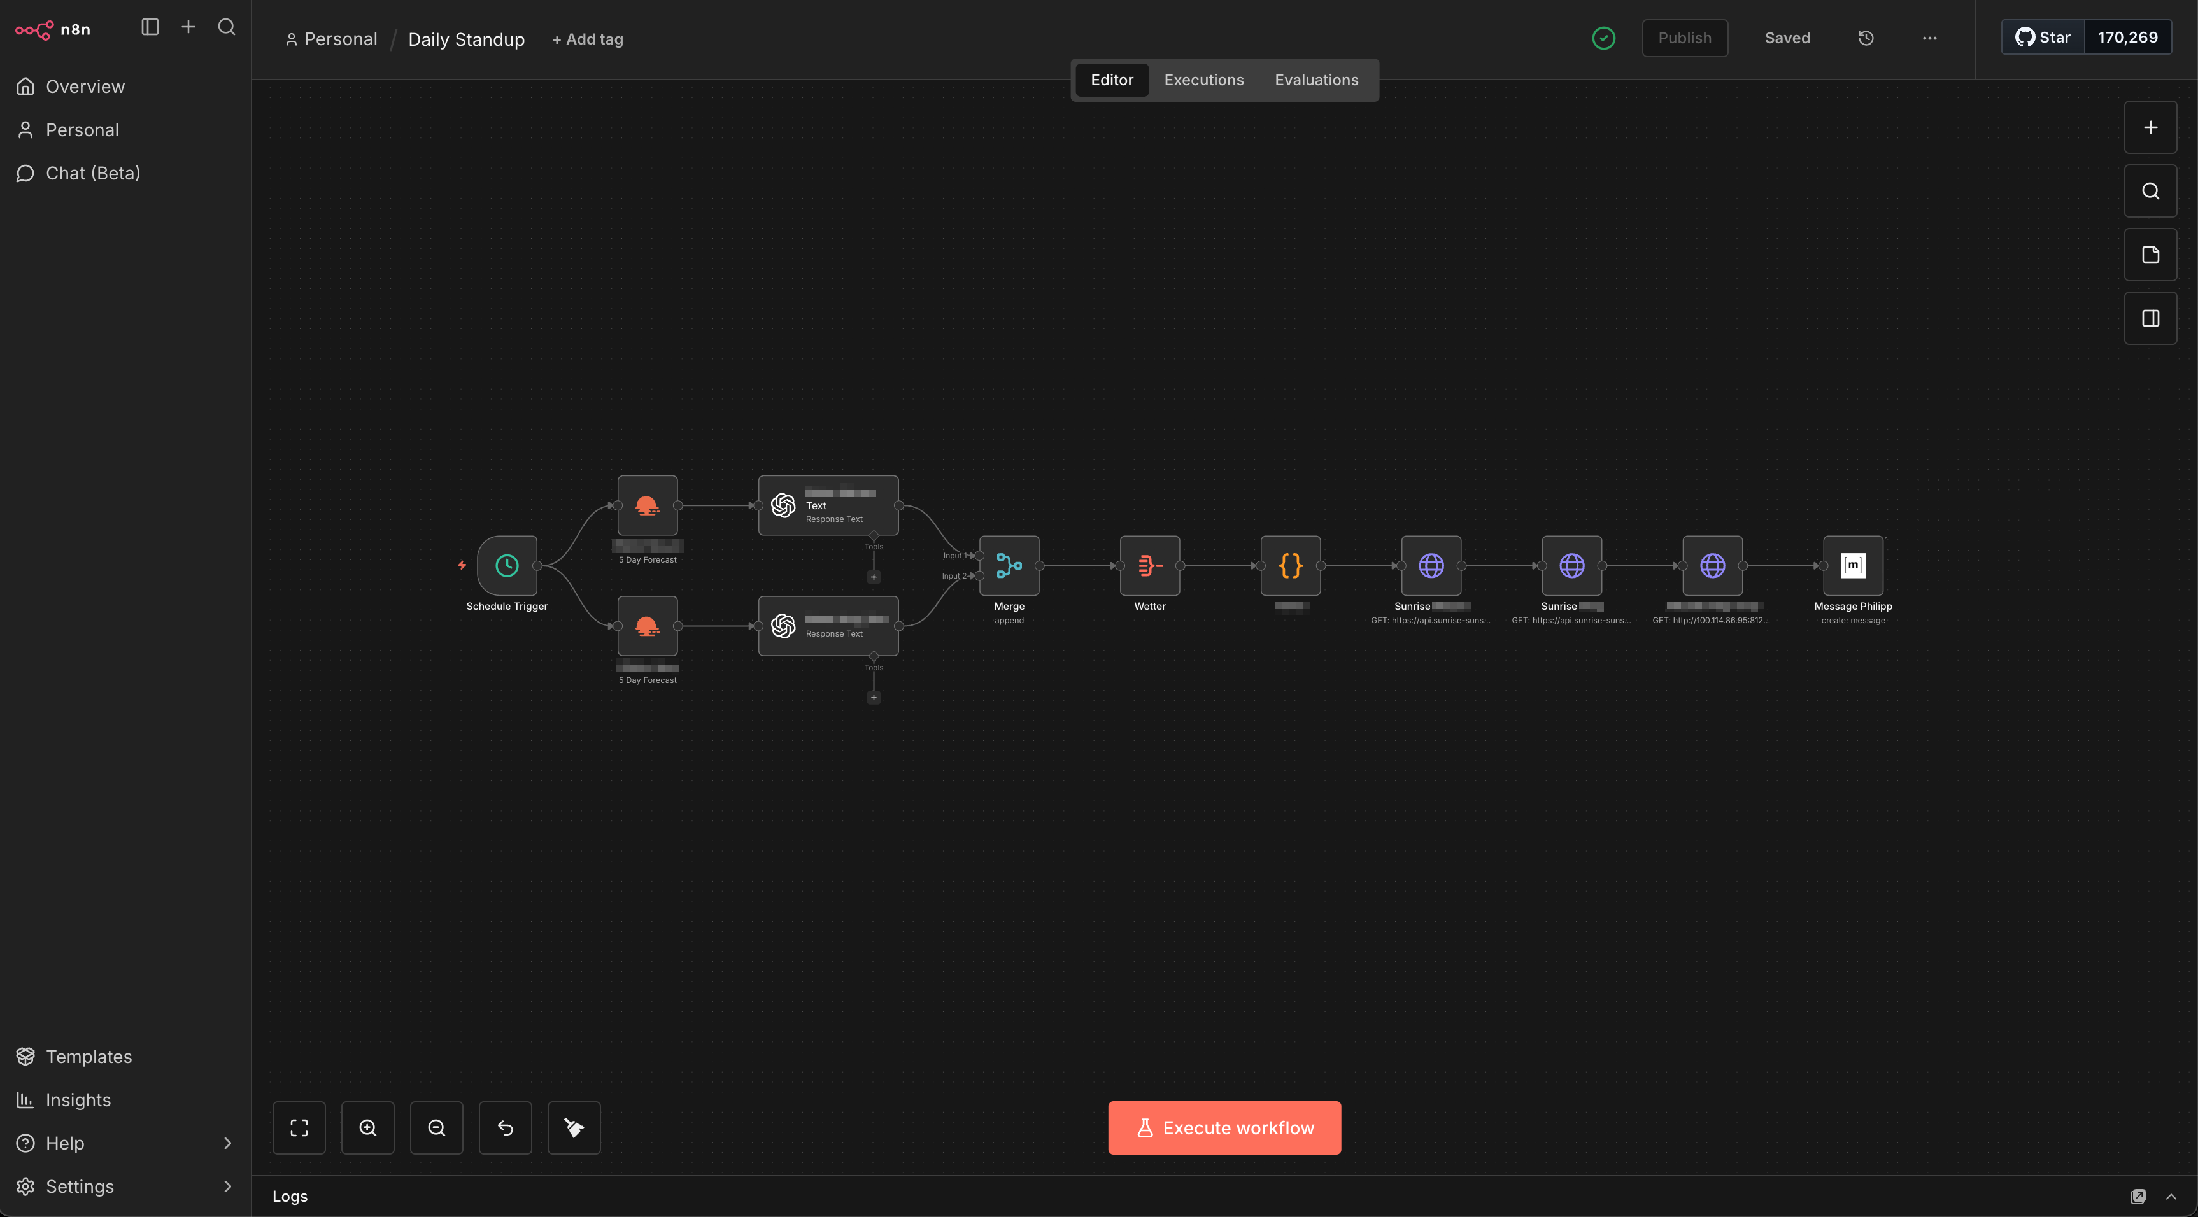Open workflow version history
The height and width of the screenshot is (1217, 2198).
click(x=1866, y=38)
